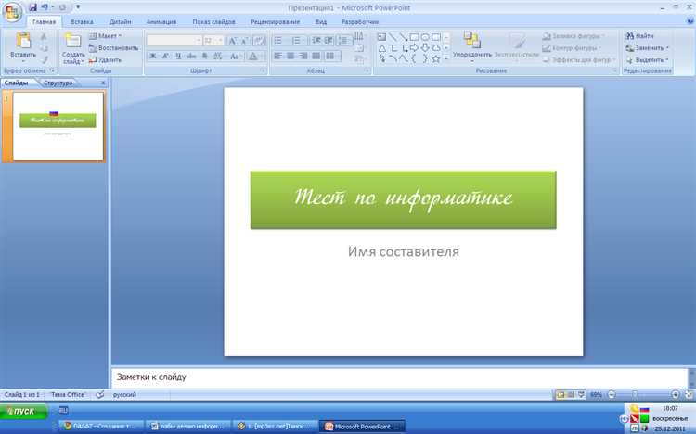The height and width of the screenshot is (434, 696).
Task: Open the Выделить select dropdown
Action: coord(647,60)
